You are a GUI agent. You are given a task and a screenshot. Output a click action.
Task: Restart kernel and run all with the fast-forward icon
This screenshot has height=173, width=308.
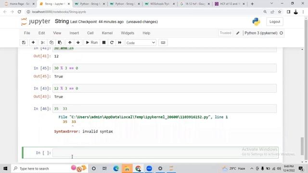(120, 43)
